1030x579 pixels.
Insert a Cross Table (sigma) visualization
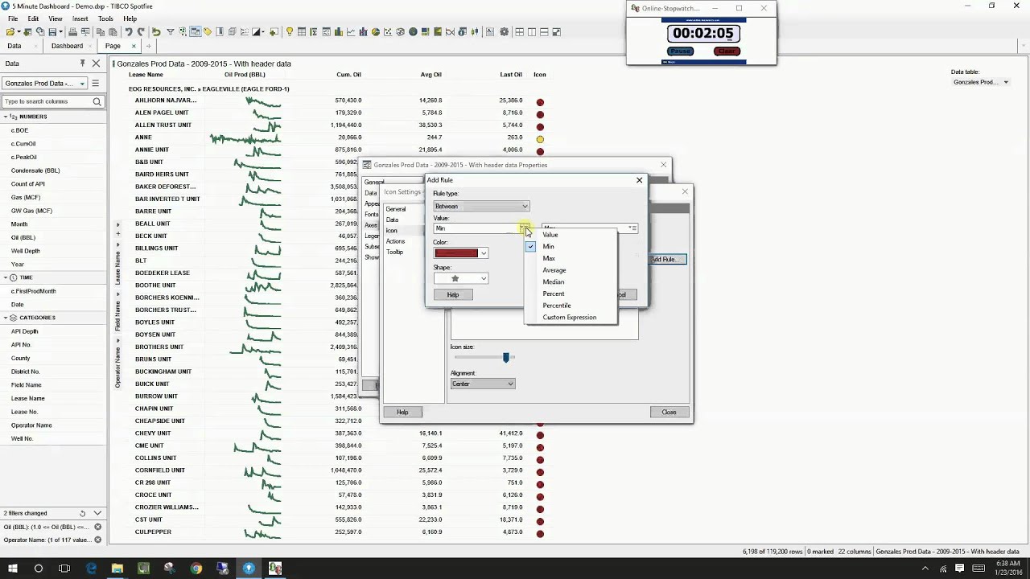tap(314, 32)
